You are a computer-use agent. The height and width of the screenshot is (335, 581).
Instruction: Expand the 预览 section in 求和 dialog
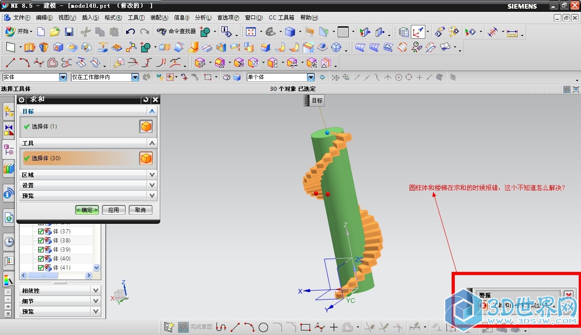point(152,196)
